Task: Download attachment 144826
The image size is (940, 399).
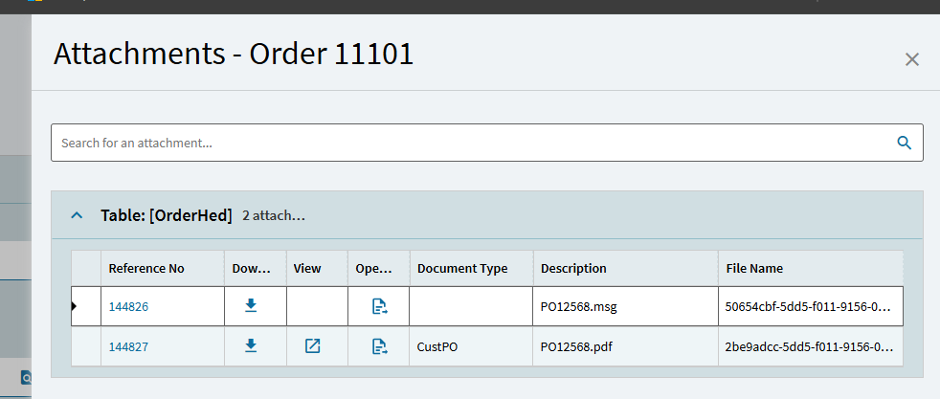Action: 251,306
